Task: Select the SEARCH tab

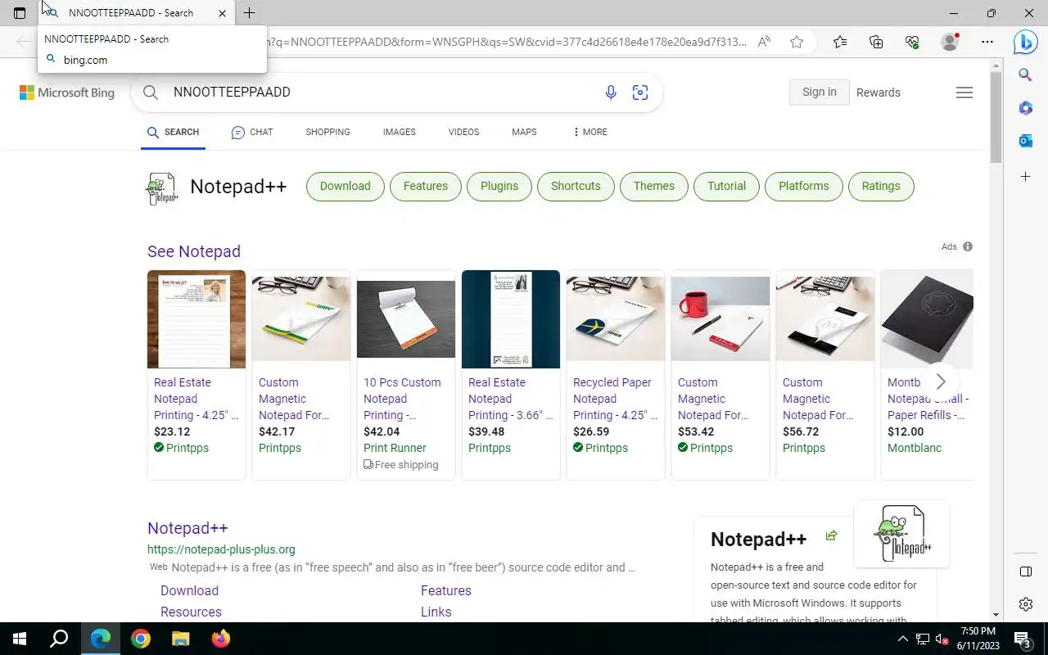Action: click(173, 132)
